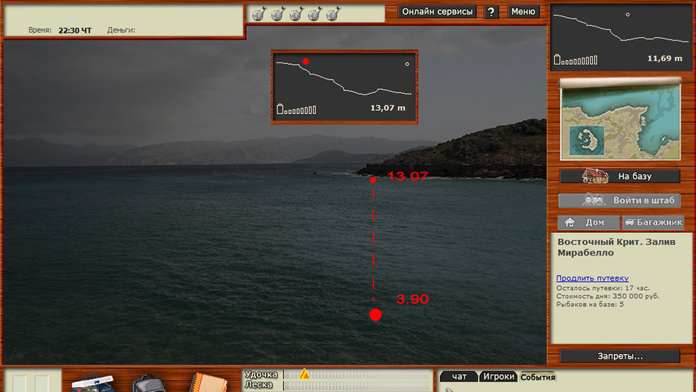Image resolution: width=696 pixels, height=392 pixels.
Task: Open the Меню menu
Action: click(x=523, y=12)
